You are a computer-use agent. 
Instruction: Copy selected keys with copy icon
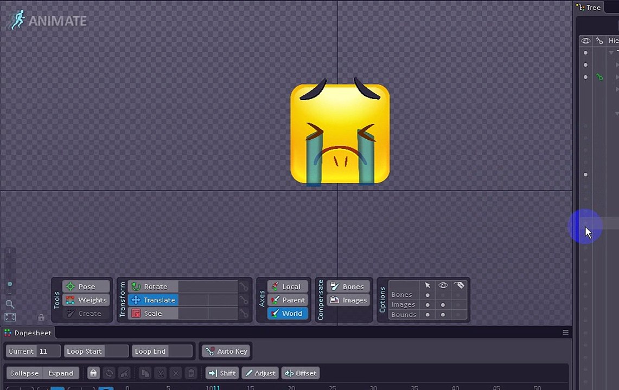point(145,373)
